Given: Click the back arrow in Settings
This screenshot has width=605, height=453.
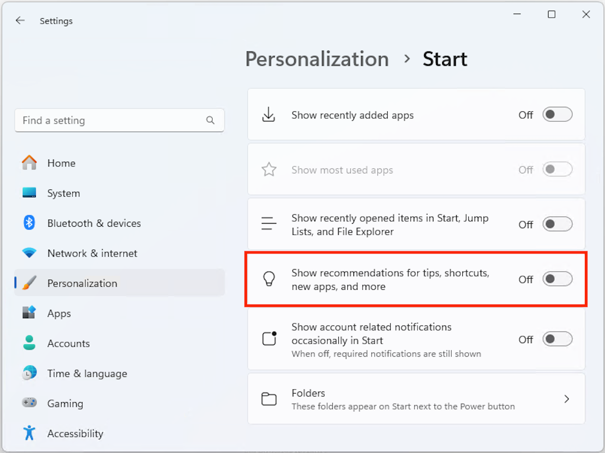Looking at the screenshot, I should pyautogui.click(x=20, y=21).
